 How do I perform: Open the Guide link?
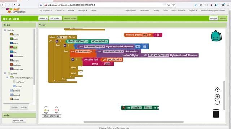165,10
